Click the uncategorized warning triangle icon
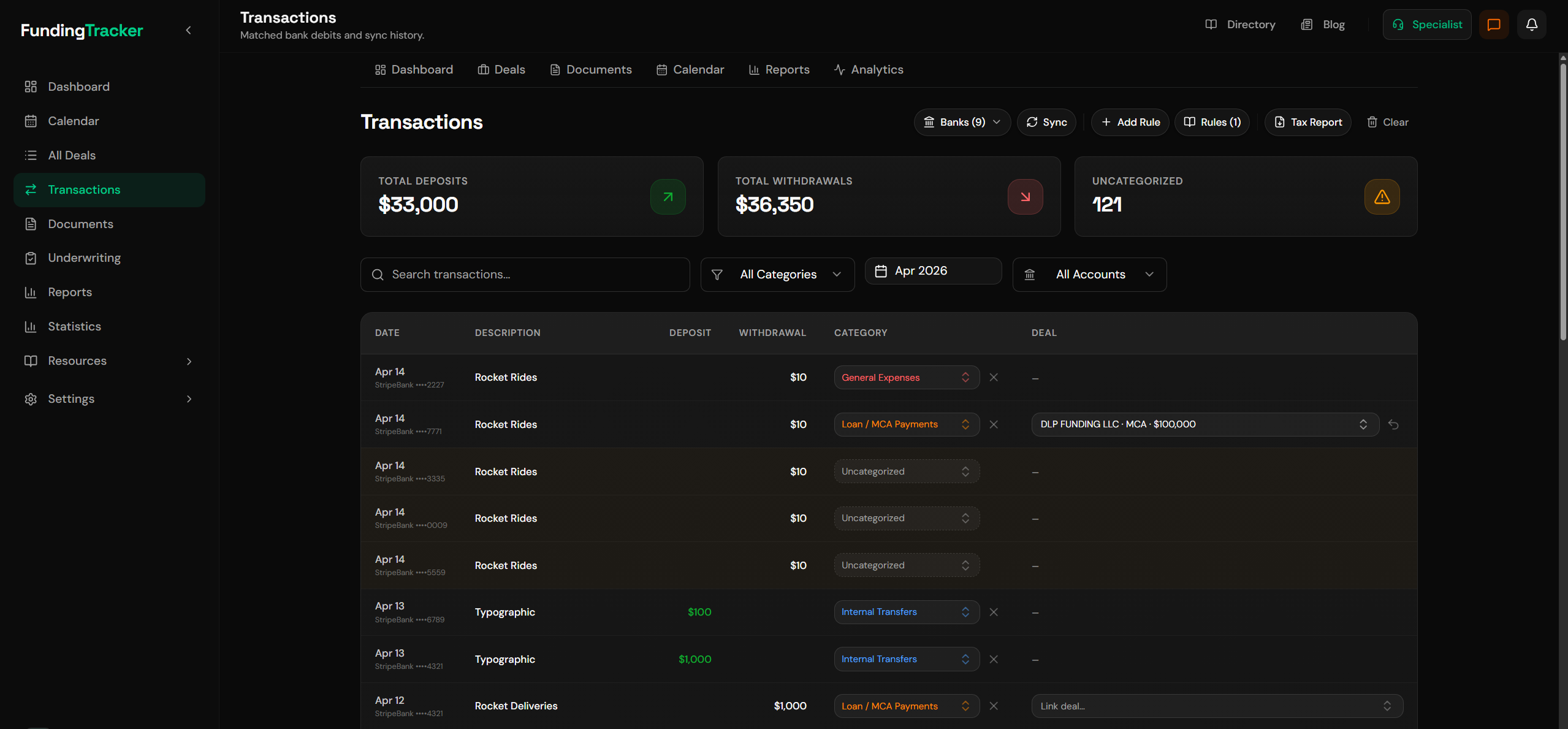This screenshot has height=729, width=1568. click(x=1382, y=197)
